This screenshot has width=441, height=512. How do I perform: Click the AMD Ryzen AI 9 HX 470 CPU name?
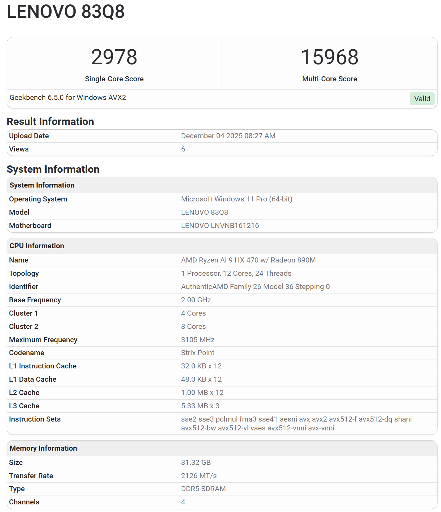point(248,260)
